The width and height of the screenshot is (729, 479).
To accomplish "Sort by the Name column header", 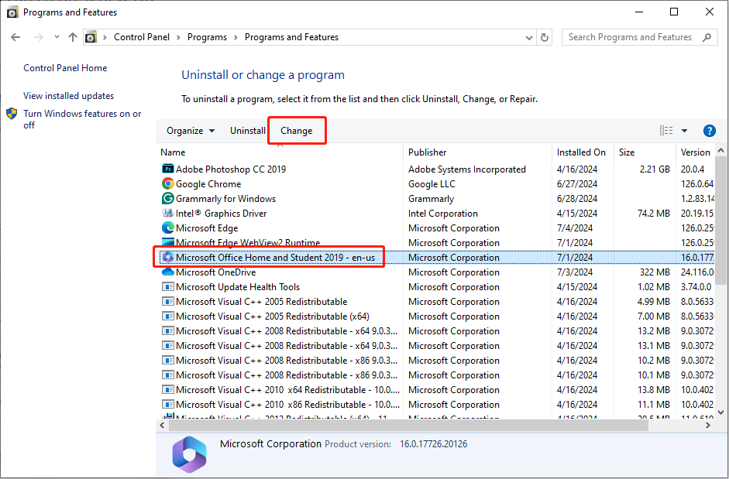I will click(x=280, y=152).
